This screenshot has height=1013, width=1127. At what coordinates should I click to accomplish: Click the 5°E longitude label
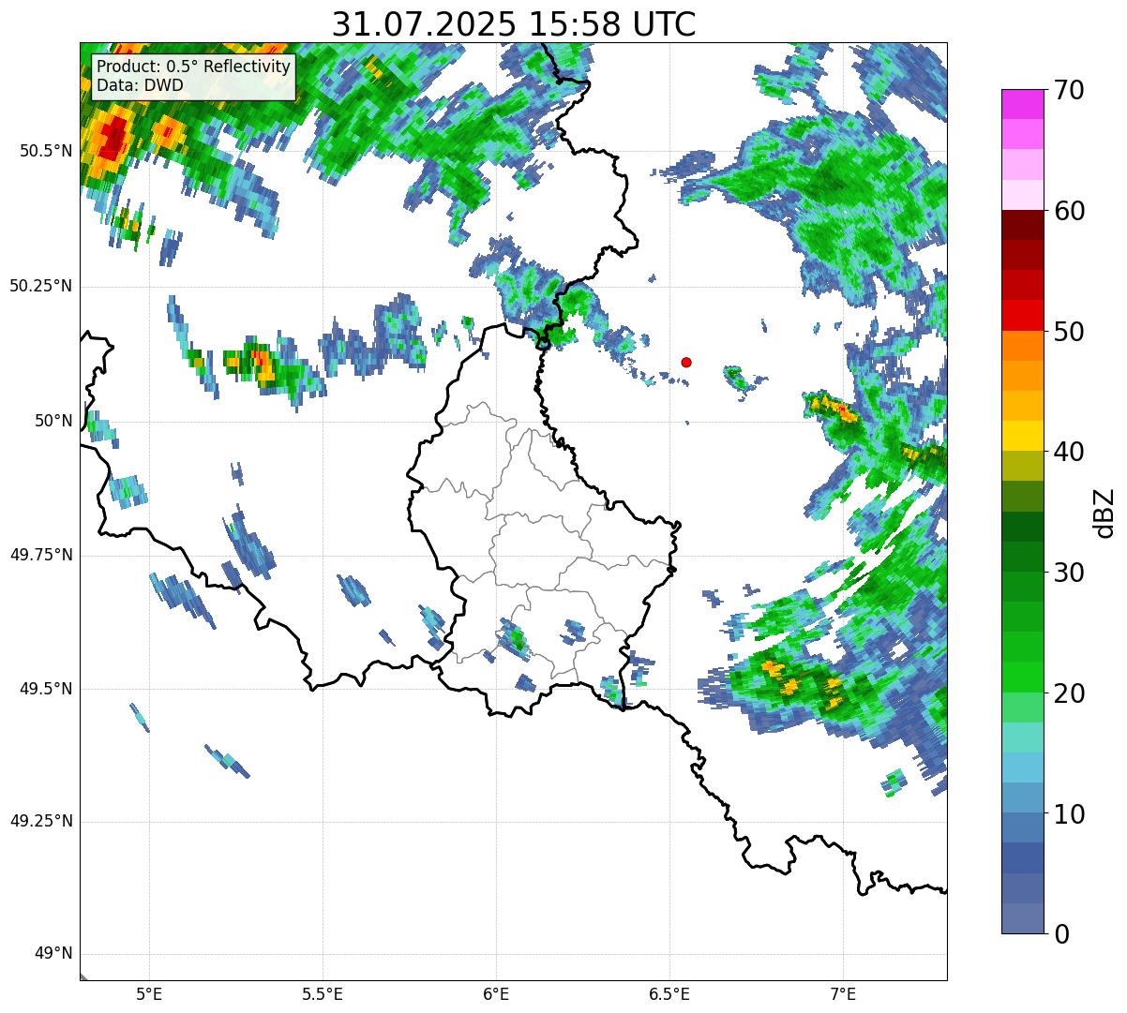[x=149, y=993]
